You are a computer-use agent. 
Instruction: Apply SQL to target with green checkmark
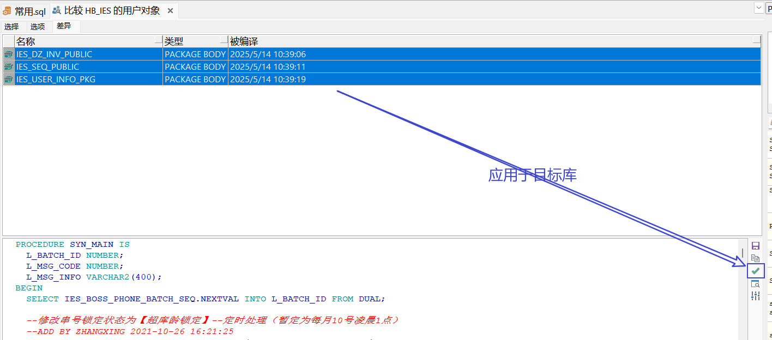(755, 271)
